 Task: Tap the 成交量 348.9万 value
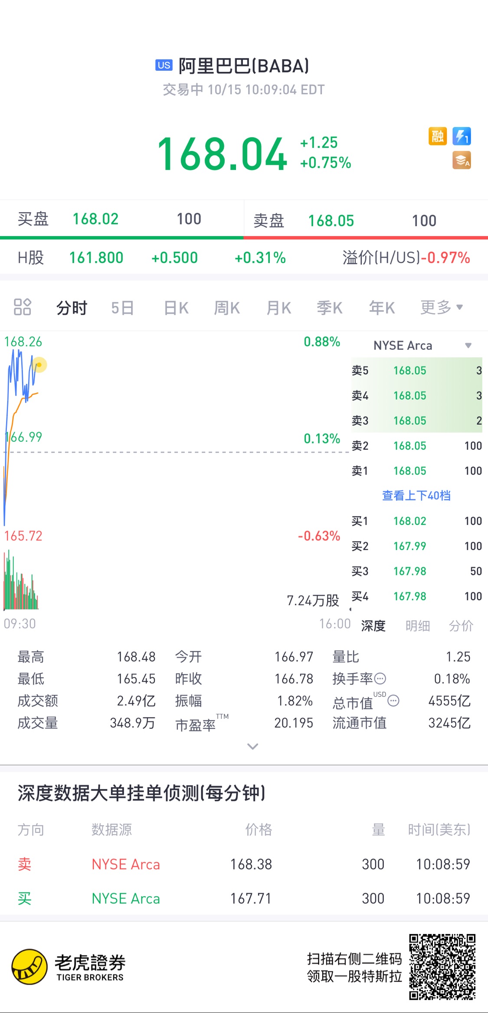click(132, 723)
